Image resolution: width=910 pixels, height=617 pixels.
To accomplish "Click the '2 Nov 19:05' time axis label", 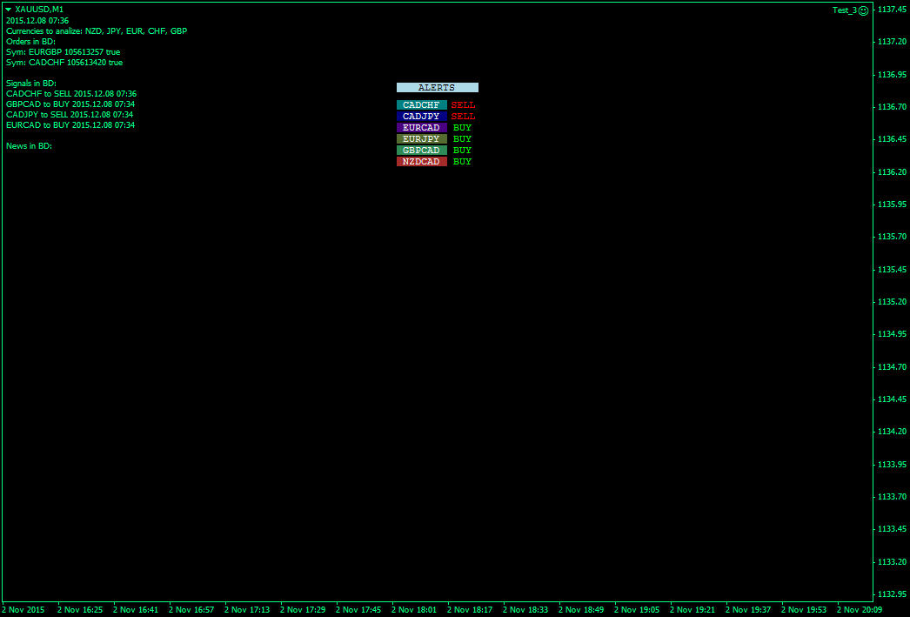I will click(637, 610).
